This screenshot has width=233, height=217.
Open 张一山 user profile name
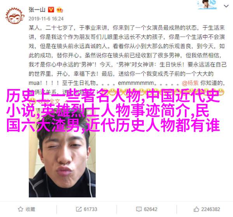(x=37, y=10)
